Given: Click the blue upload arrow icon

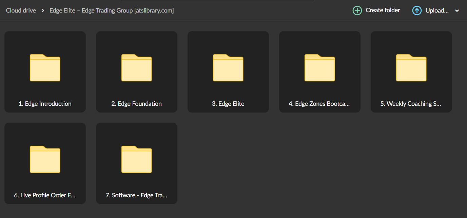Looking at the screenshot, I should (x=417, y=11).
